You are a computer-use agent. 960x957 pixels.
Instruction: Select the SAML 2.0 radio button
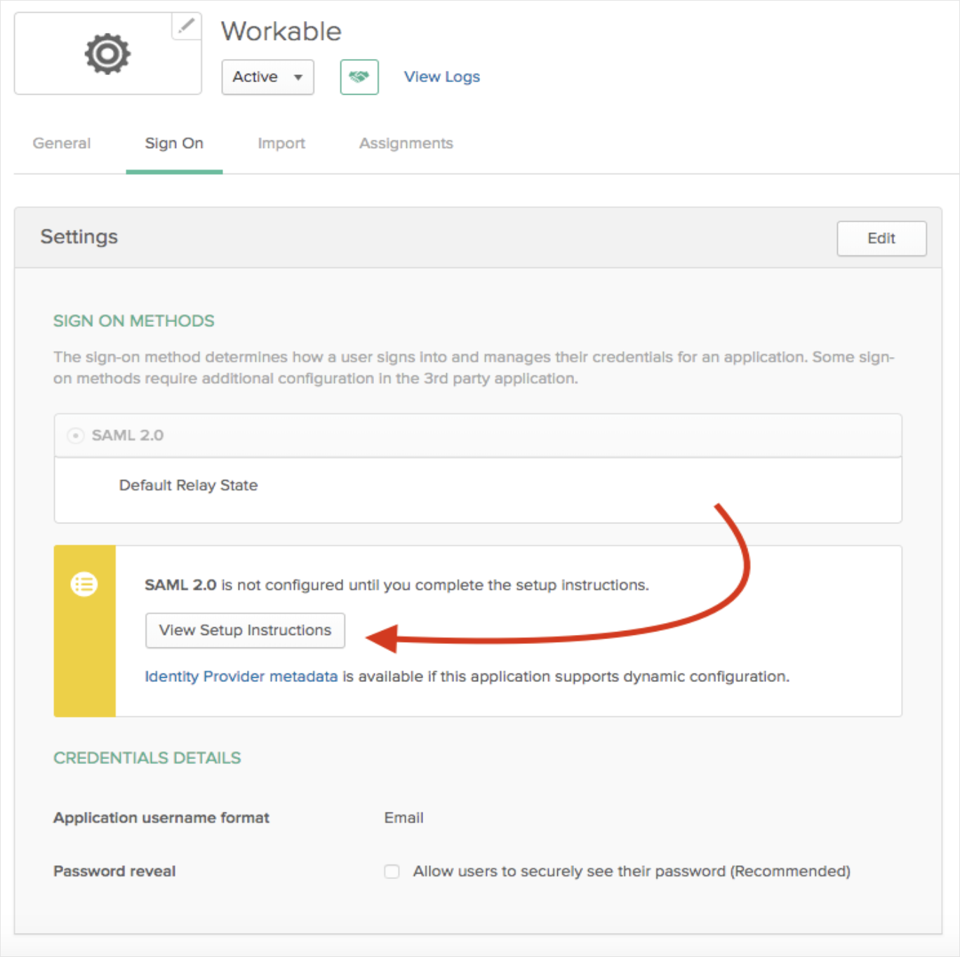tap(76, 436)
